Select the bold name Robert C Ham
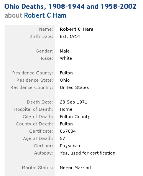This screenshot has width=143, height=176. (77, 29)
